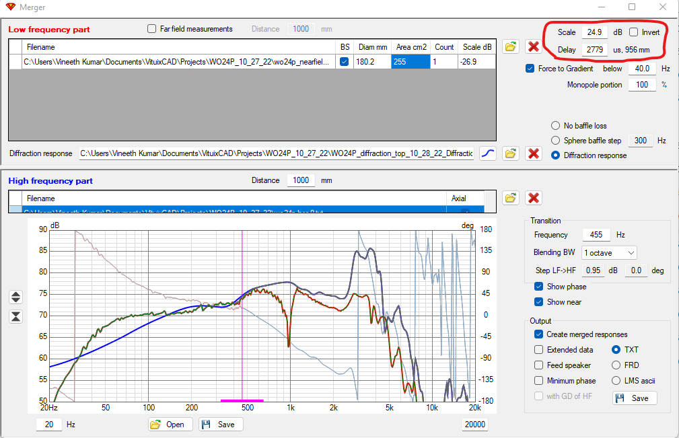The height and width of the screenshot is (438, 679).
Task: Select Diffraction response radio option
Action: [555, 155]
